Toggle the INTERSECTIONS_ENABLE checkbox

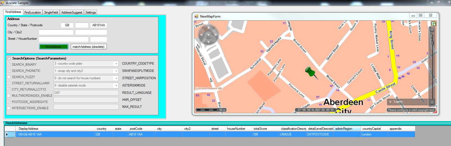9,108
